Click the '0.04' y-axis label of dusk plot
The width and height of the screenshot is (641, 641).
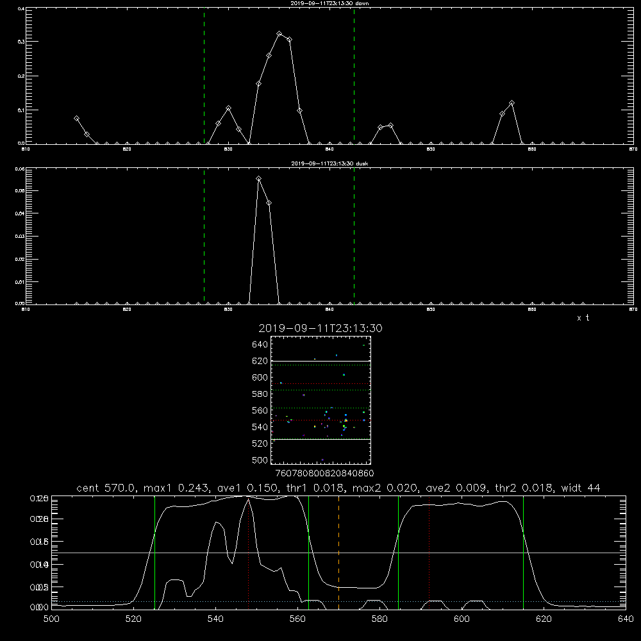click(x=21, y=213)
